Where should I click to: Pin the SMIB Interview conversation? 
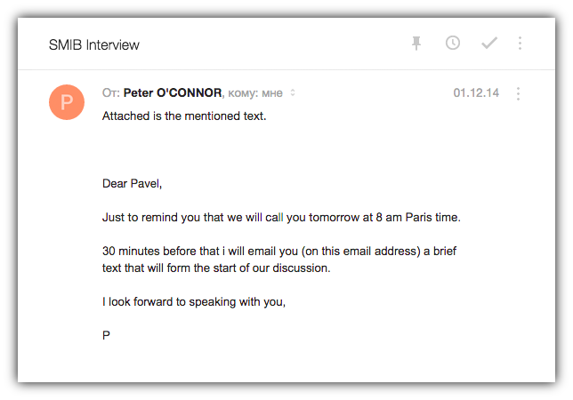tap(416, 44)
